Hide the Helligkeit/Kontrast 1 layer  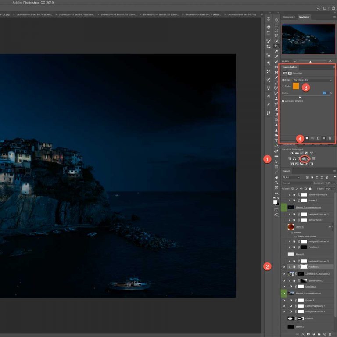[x=284, y=312]
